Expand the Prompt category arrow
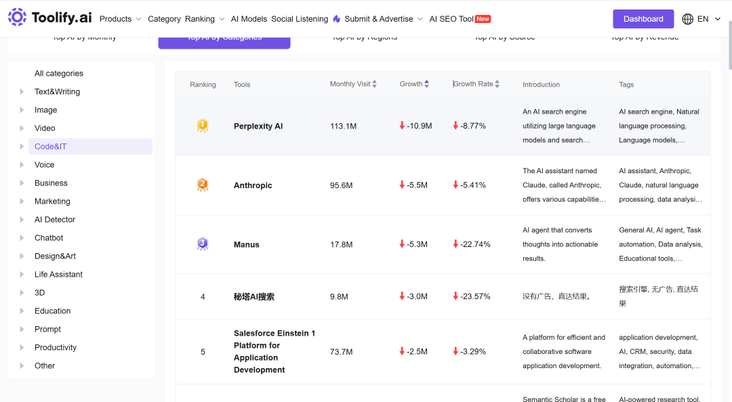This screenshot has width=732, height=402. 22,330
